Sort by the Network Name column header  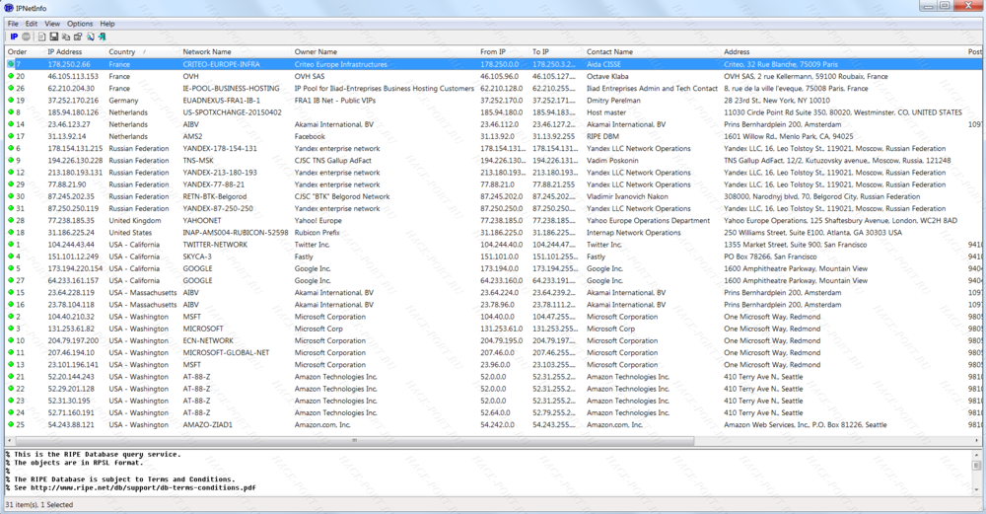tap(235, 51)
